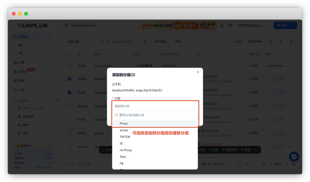Screen dimensions: 310x182
Task: Click the help question-mark icon
Action: pos(230,26)
